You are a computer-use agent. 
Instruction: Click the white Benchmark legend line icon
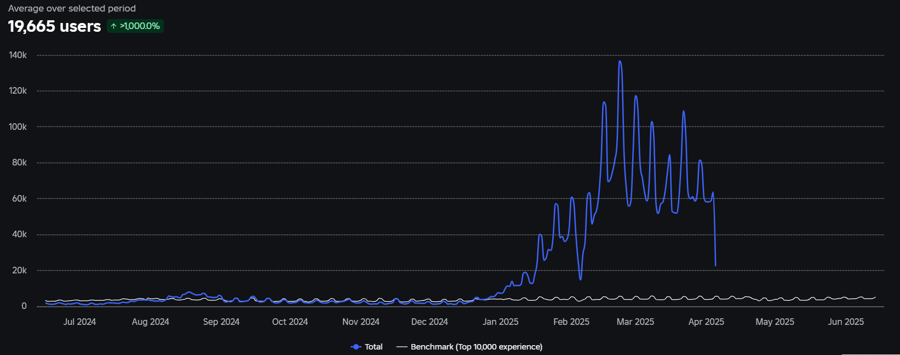click(x=402, y=347)
